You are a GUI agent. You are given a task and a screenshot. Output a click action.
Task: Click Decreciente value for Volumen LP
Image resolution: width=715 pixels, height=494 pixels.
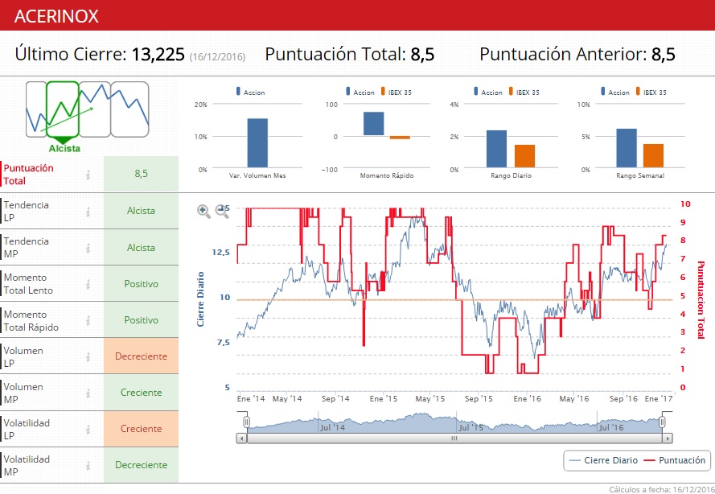(x=141, y=356)
